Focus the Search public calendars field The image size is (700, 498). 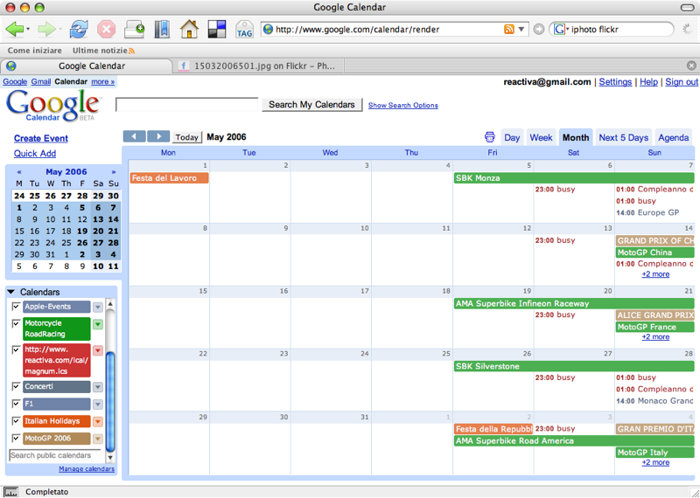[54, 455]
